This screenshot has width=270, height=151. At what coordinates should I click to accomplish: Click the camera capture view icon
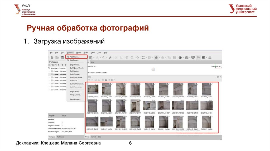pyautogui.click(x=187, y=58)
